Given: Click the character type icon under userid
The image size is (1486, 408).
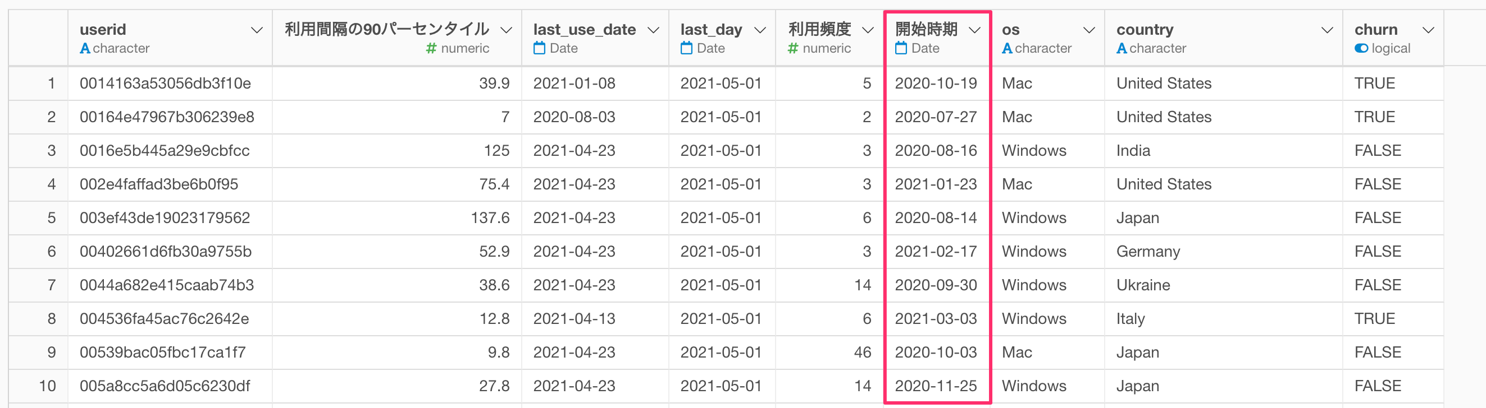Looking at the screenshot, I should coord(85,48).
